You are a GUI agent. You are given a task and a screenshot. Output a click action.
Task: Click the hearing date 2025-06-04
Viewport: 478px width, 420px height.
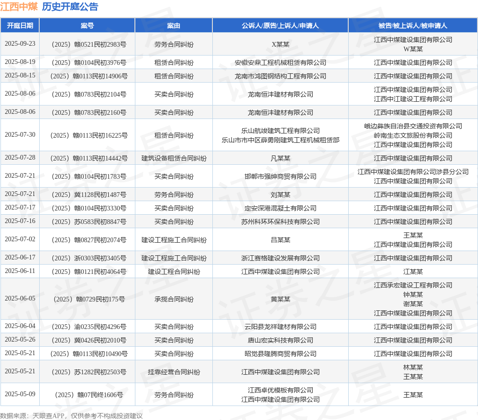tap(20, 326)
